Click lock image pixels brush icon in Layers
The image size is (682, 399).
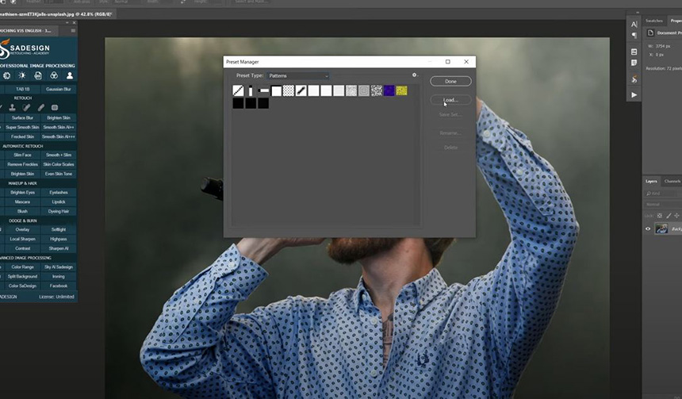point(669,216)
